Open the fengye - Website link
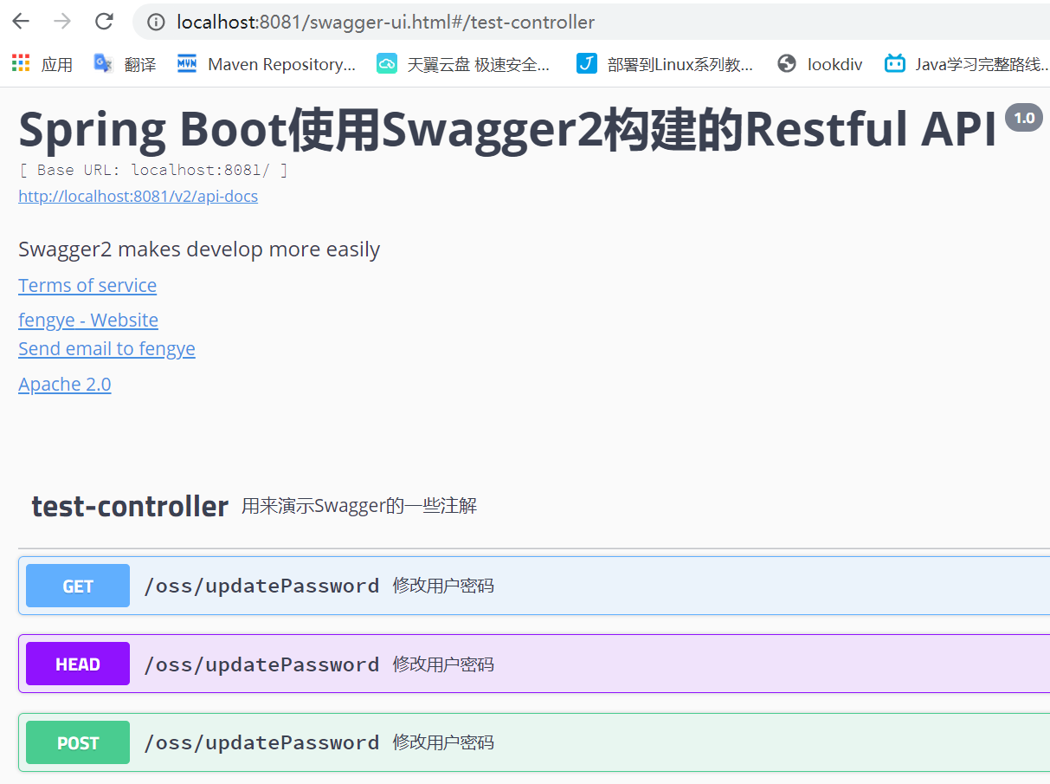Viewport: 1050px width, 784px height. [x=88, y=320]
